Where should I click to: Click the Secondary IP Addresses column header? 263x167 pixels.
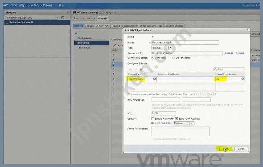[x=186, y=74]
